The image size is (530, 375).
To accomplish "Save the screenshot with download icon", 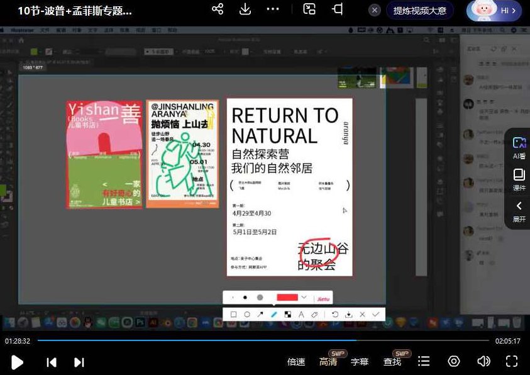I will point(348,313).
